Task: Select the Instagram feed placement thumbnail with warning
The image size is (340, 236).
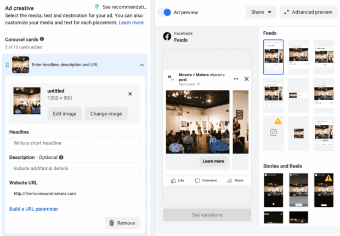Action: point(274,133)
